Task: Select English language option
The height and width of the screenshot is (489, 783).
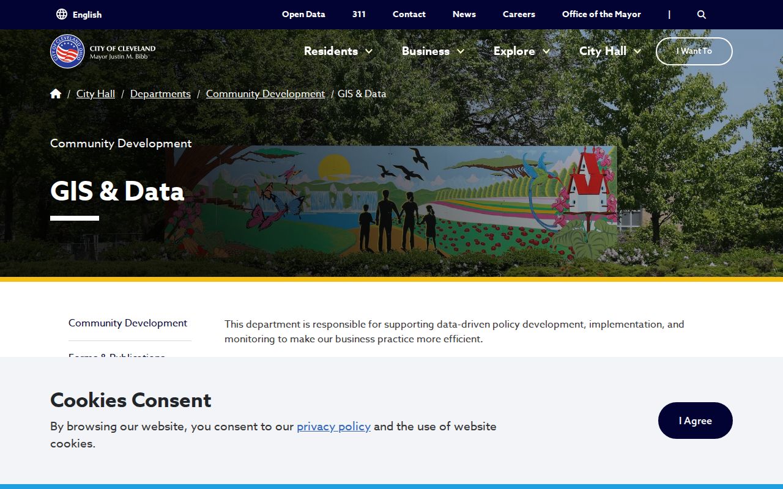Action: [87, 14]
